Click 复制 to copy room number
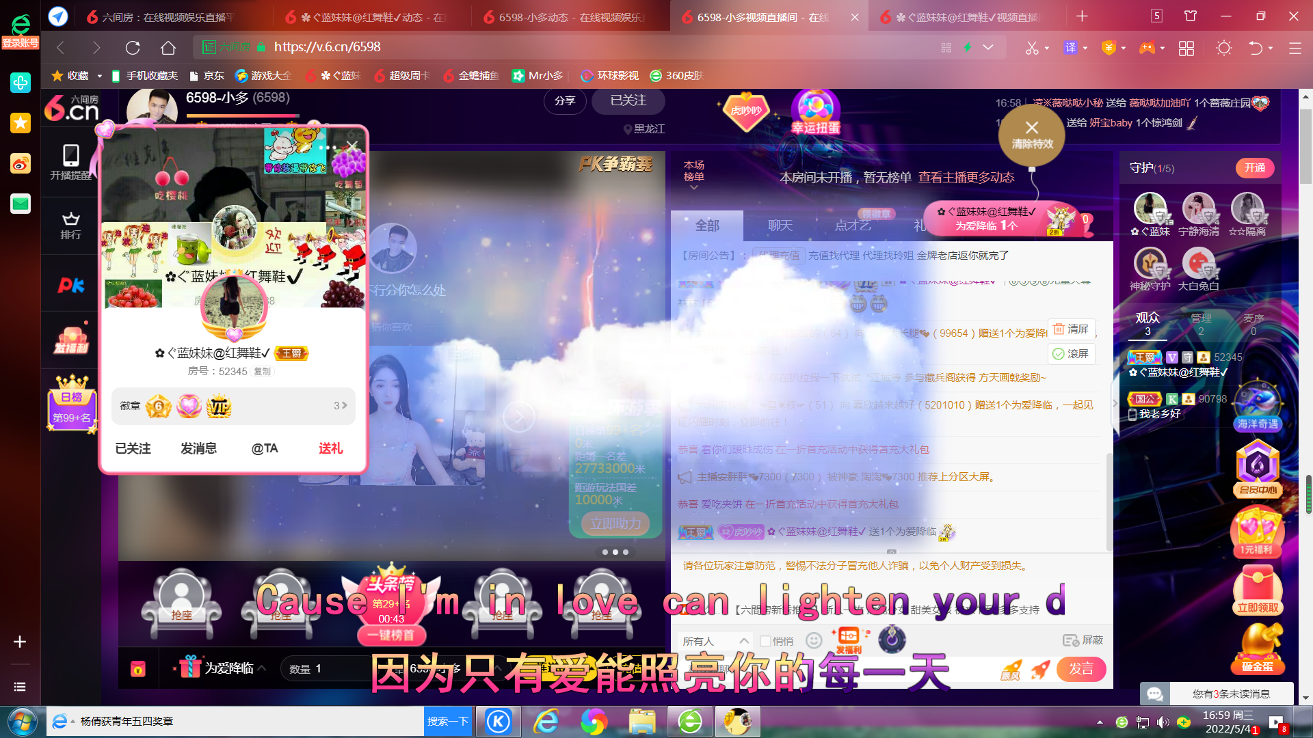The height and width of the screenshot is (738, 1313). (263, 372)
